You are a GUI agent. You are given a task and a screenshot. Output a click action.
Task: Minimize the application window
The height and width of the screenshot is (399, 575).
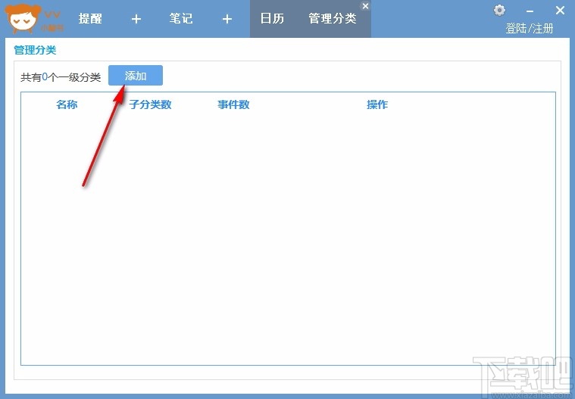tap(530, 11)
